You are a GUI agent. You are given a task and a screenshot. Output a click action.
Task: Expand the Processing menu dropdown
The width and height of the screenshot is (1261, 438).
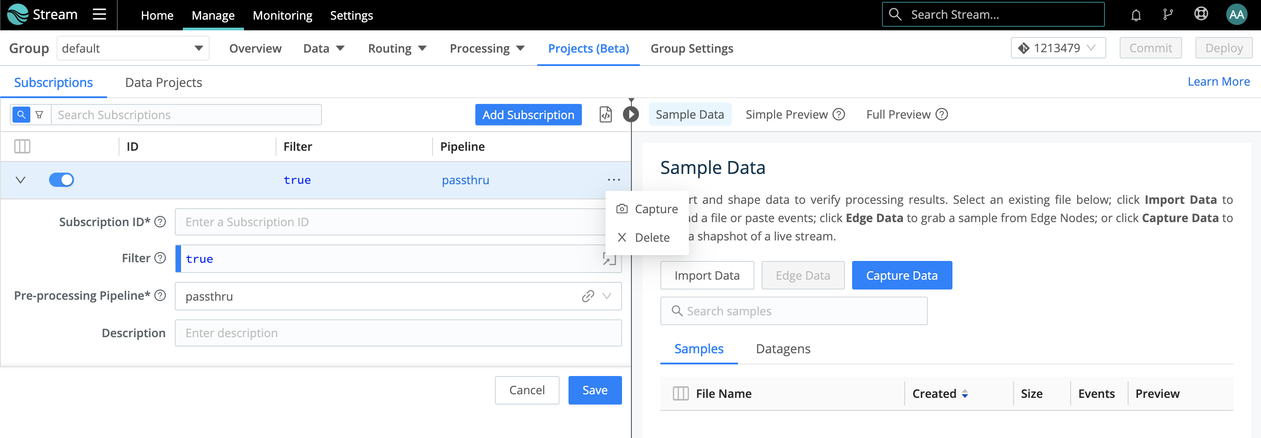tap(486, 49)
